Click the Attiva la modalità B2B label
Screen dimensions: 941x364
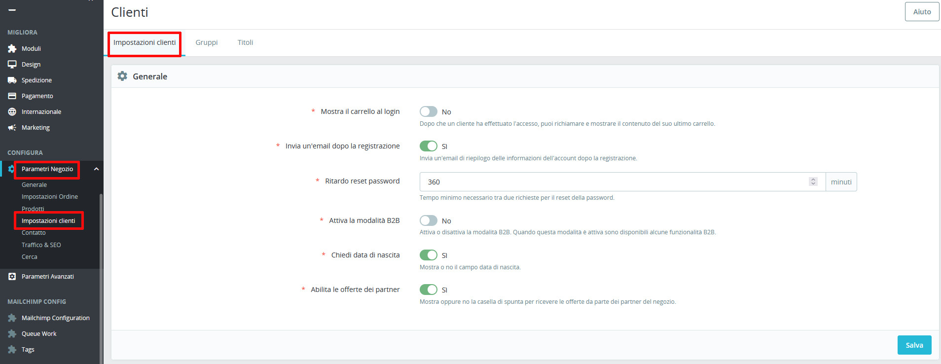click(364, 220)
